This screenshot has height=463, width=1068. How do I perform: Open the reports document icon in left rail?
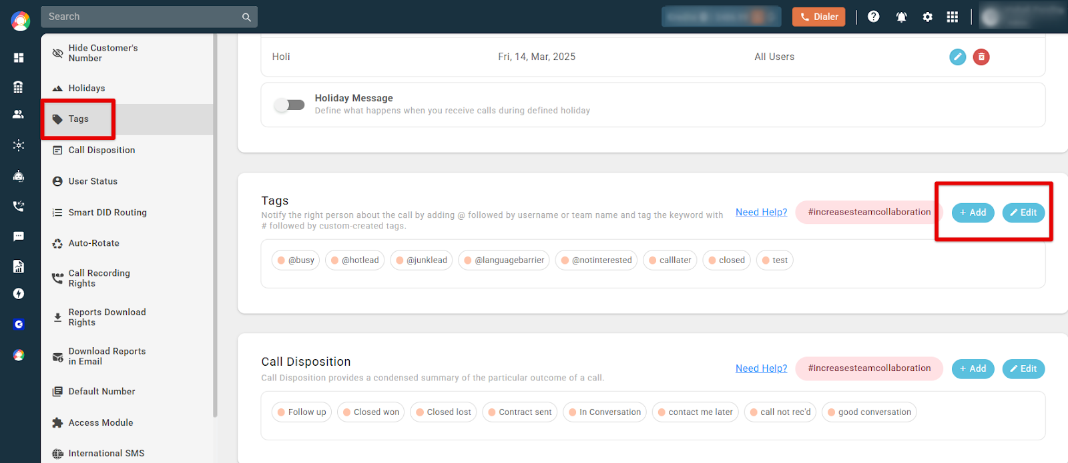pos(19,266)
